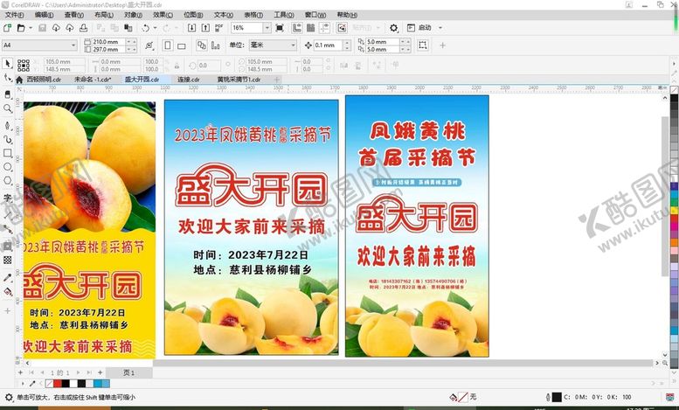679x410 pixels.
Task: Expand the Undo history dropdown arrow
Action: [155, 28]
